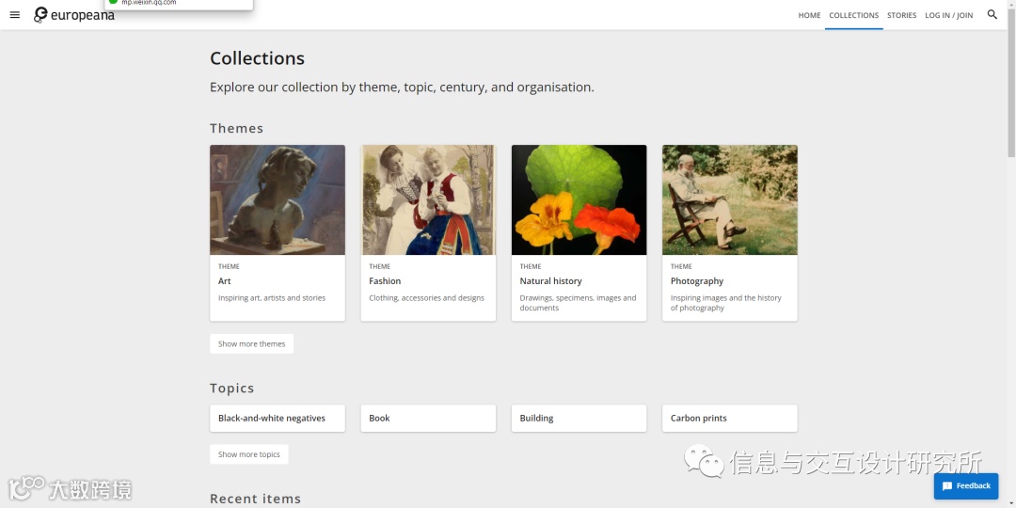
Task: Expand with Show more themes
Action: click(x=251, y=344)
